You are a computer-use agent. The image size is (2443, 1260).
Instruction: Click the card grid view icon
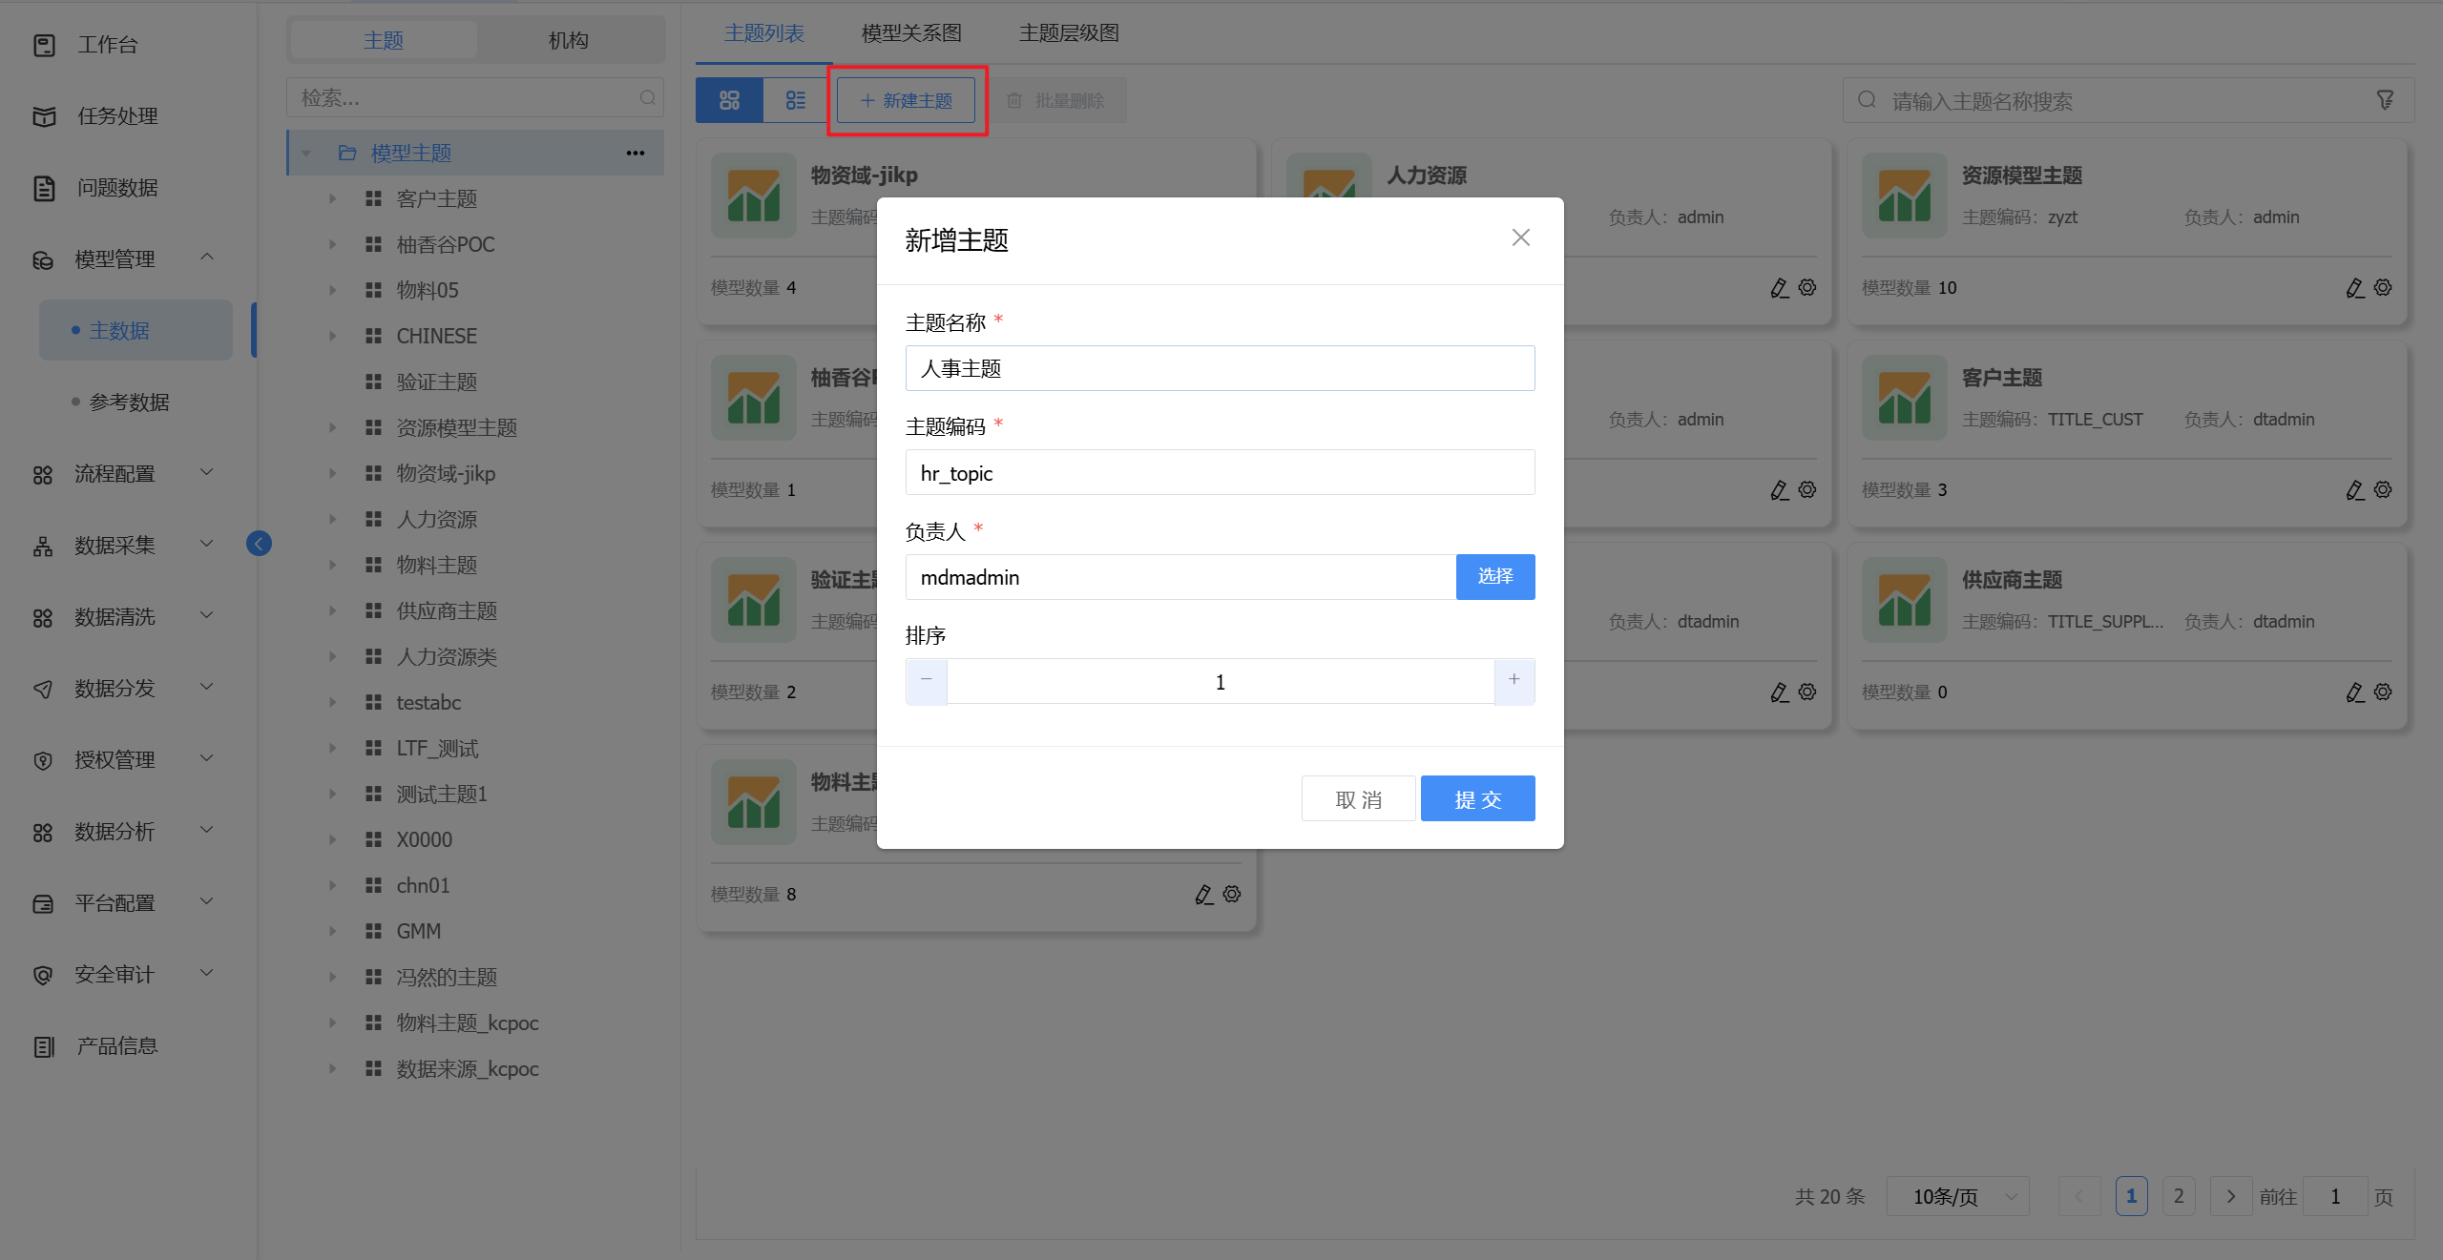(x=729, y=100)
